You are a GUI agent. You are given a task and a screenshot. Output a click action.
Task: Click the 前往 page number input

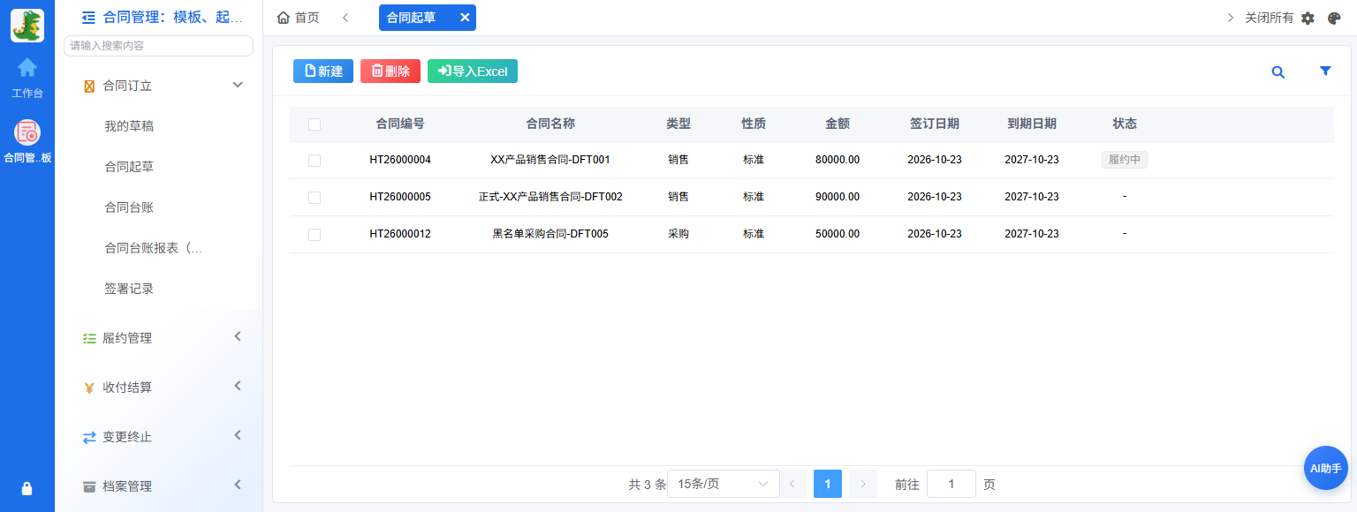(x=951, y=484)
